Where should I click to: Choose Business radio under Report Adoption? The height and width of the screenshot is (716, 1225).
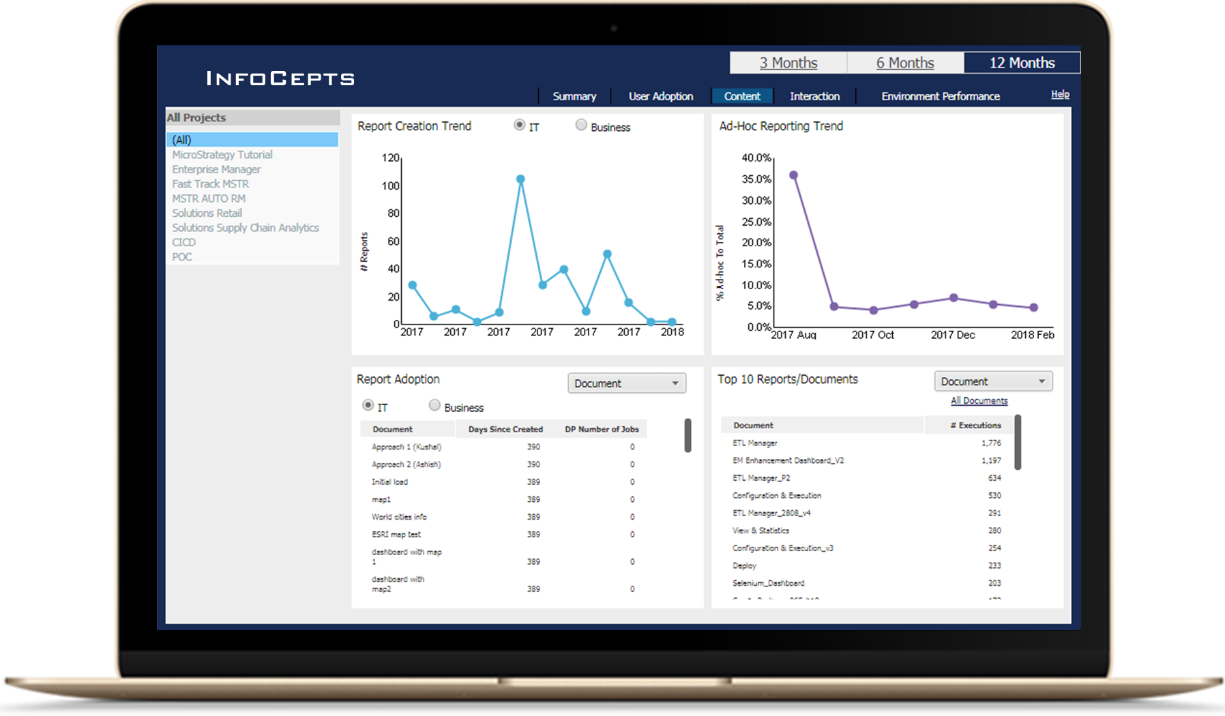tap(434, 405)
